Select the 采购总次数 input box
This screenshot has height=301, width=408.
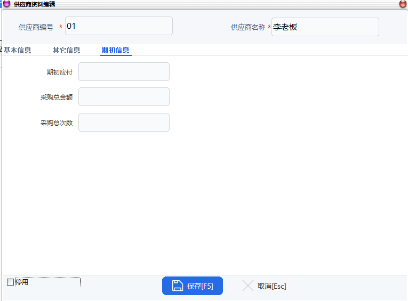124,123
